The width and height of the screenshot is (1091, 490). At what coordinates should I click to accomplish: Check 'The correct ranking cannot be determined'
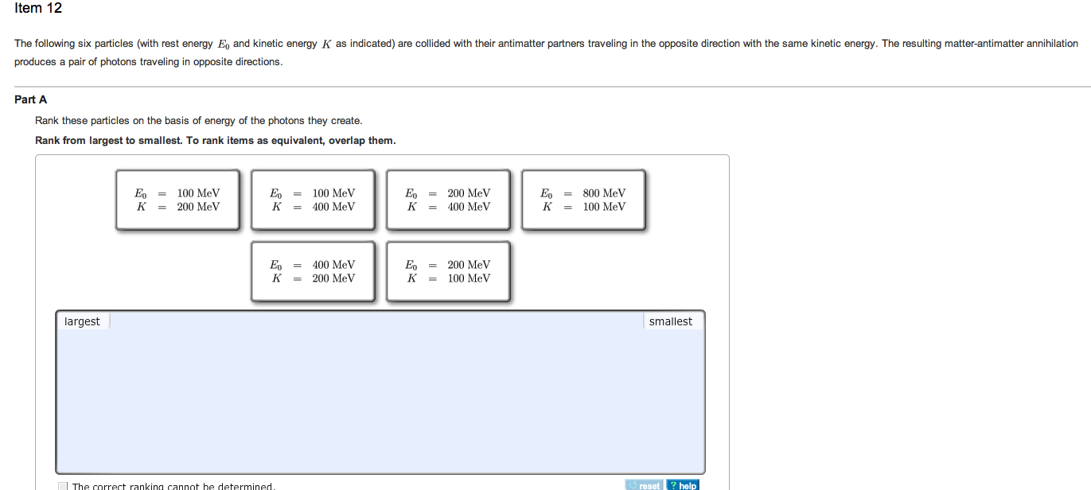tap(62, 484)
